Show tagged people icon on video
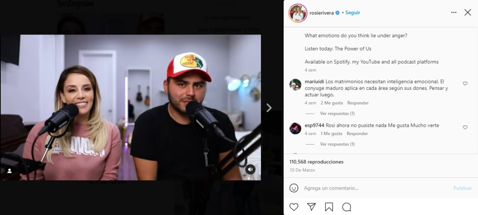Image resolution: width=478 pixels, height=215 pixels. (10, 171)
